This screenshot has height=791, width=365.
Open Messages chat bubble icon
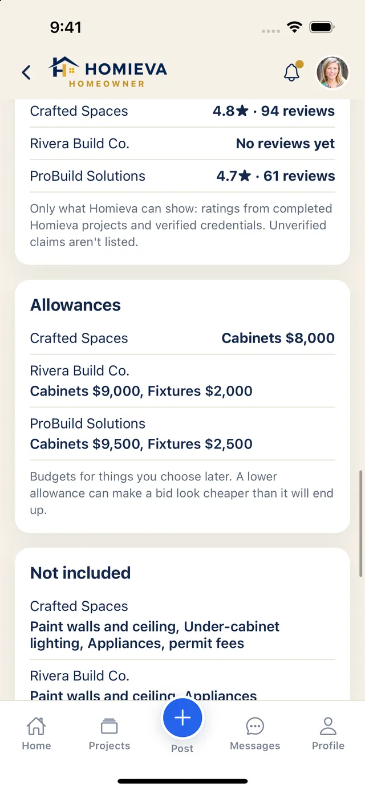coord(255,734)
